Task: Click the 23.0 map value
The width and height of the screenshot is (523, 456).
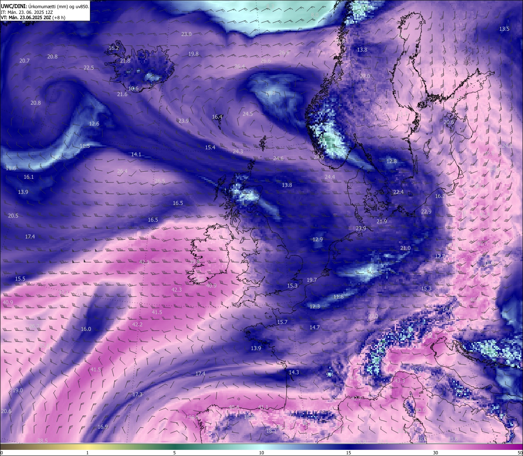Action: (x=186, y=34)
